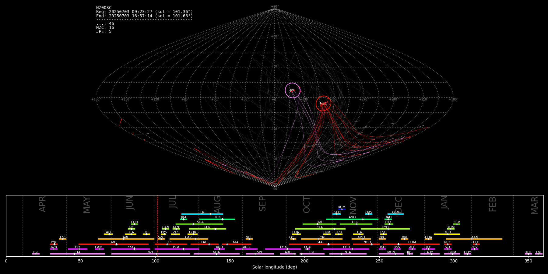
Task: Select the STA shower label
Action: click(x=320, y=242)
